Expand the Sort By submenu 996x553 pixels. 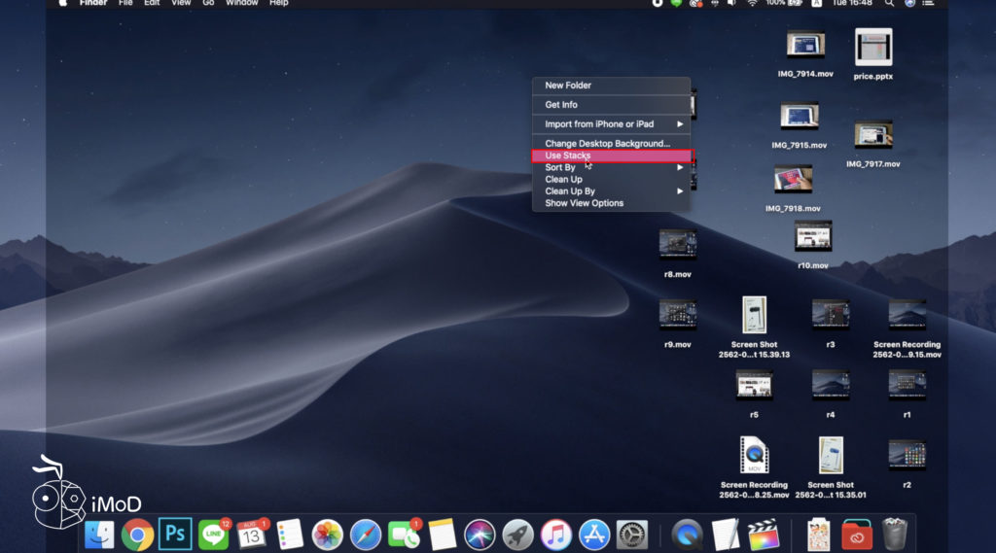pos(611,167)
